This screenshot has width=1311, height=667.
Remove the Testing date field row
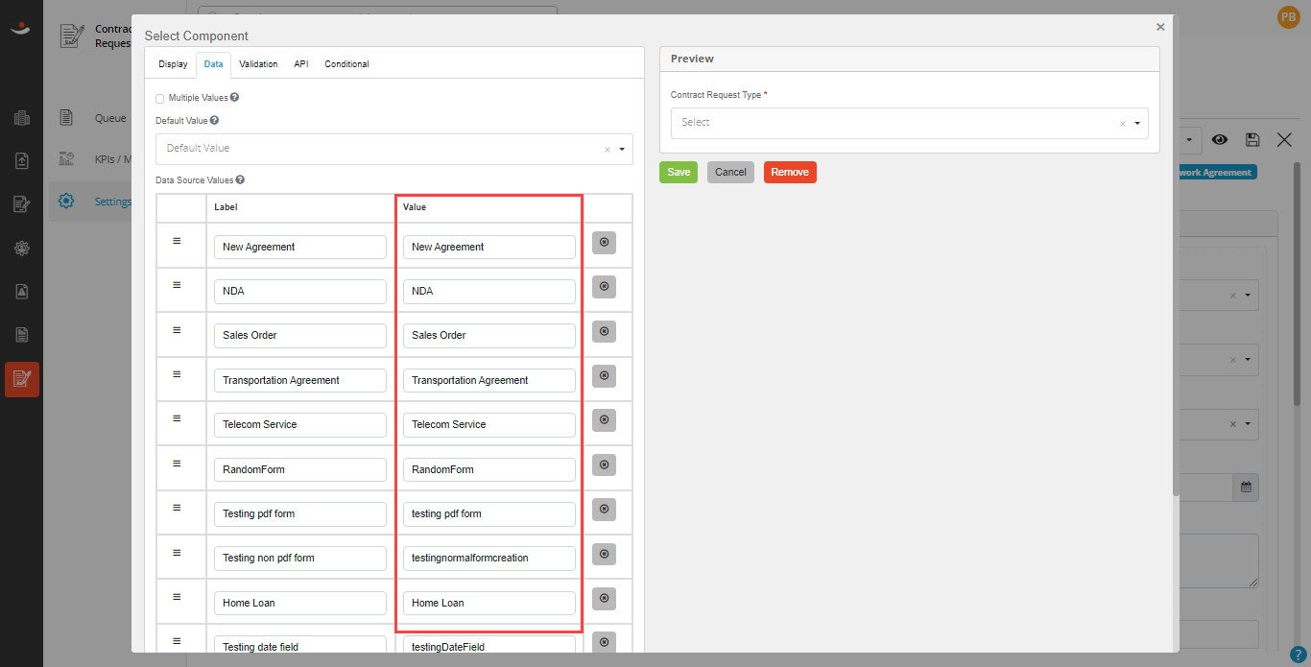604,642
